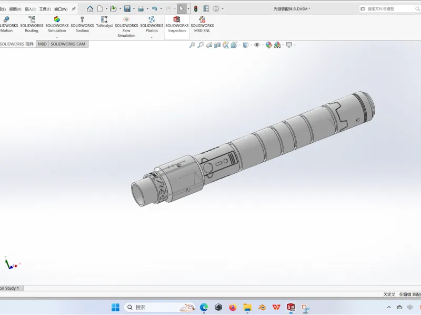The width and height of the screenshot is (421, 315).
Task: Toggle the SOLIDWORKS MBD SNL add-in
Action: click(202, 24)
